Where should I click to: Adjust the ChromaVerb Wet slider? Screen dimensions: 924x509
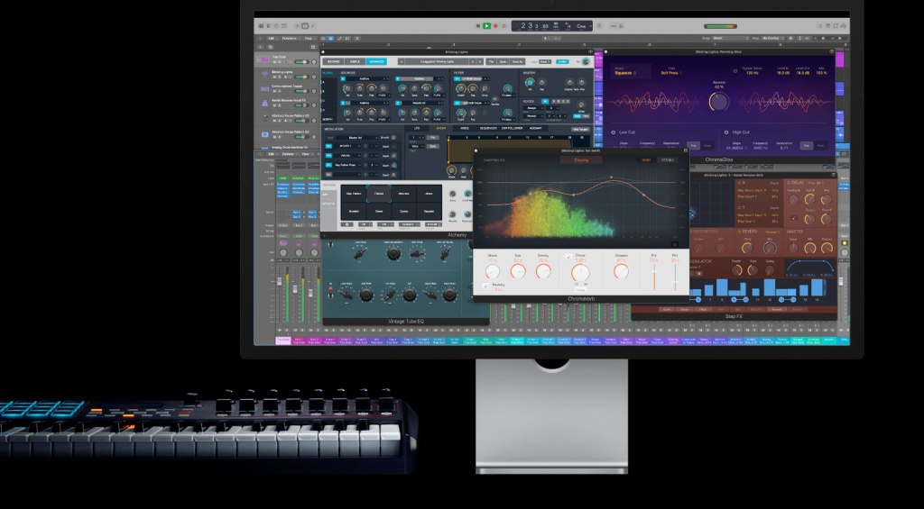(675, 277)
